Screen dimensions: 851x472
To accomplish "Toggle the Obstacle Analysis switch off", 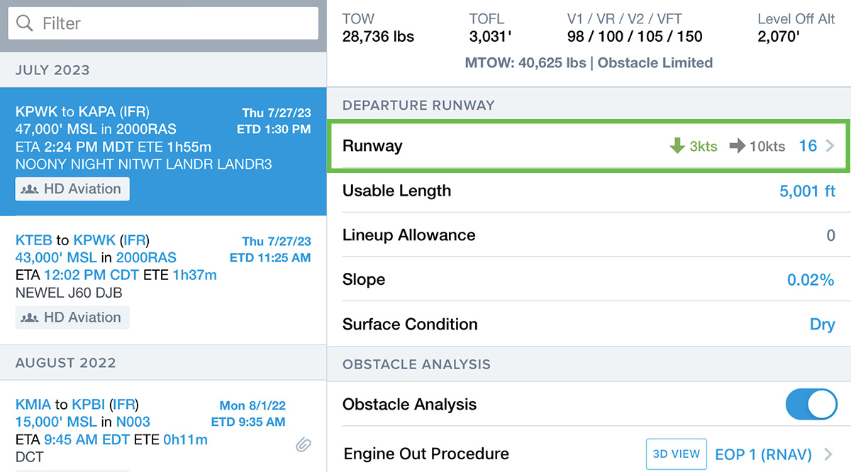I will point(811,405).
